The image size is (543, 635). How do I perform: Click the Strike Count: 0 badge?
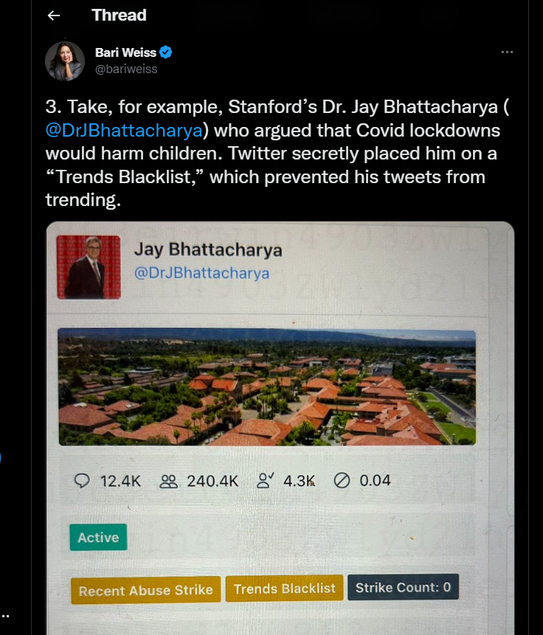coord(403,587)
